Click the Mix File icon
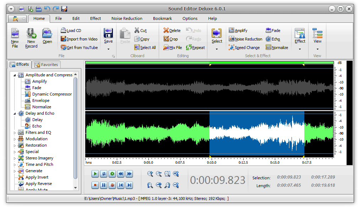 coord(166,47)
